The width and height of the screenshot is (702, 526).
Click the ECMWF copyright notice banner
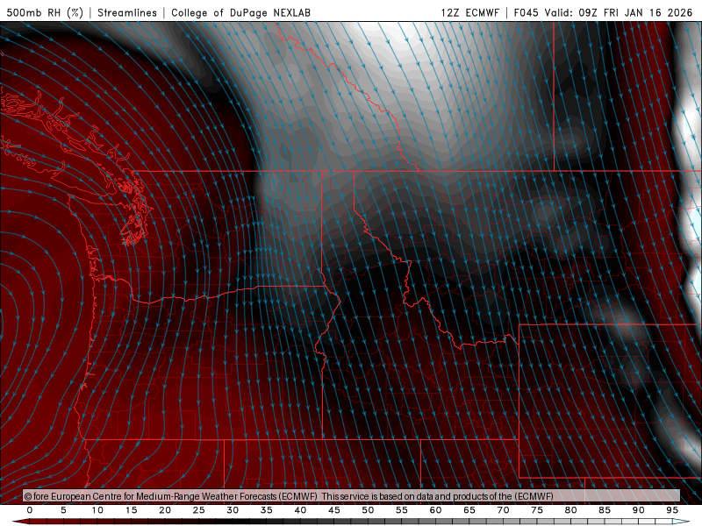pyautogui.click(x=351, y=495)
